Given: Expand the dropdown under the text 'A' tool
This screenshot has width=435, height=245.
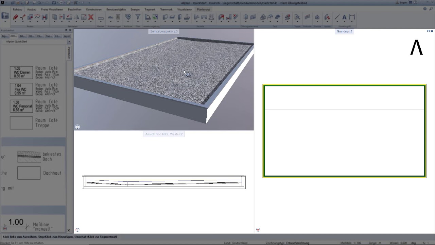Looking at the screenshot, I should click(344, 22).
